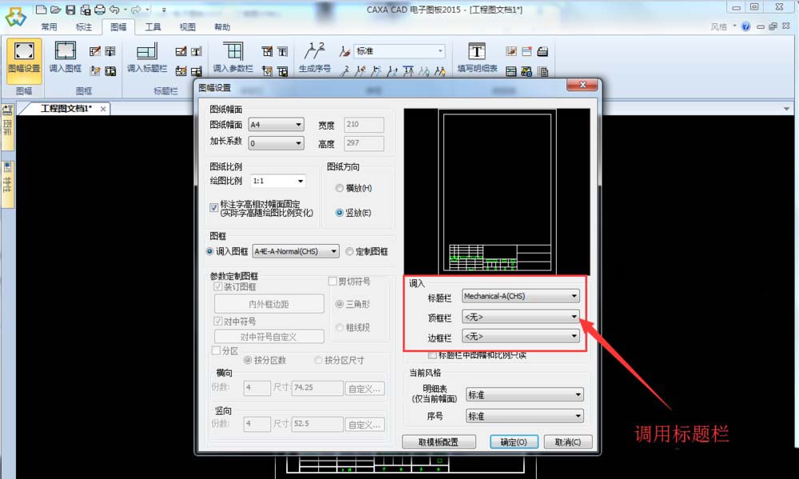Click the 内外框边距 button
Viewport: 799px width, 479px height.
pyautogui.click(x=269, y=304)
